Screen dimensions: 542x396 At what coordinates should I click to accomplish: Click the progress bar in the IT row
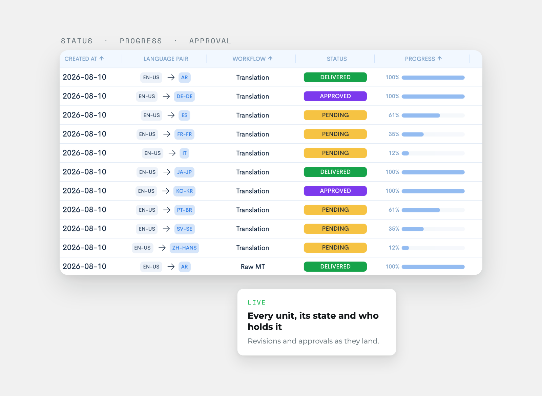(x=433, y=153)
